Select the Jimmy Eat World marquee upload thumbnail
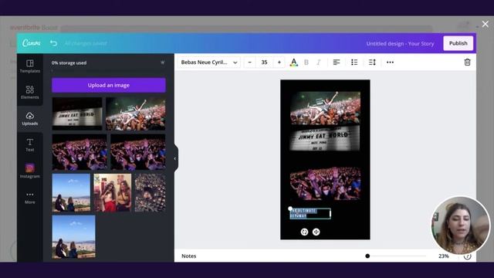494x278 pixels. click(x=77, y=114)
